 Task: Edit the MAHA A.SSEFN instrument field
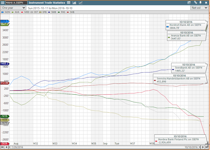16,3
